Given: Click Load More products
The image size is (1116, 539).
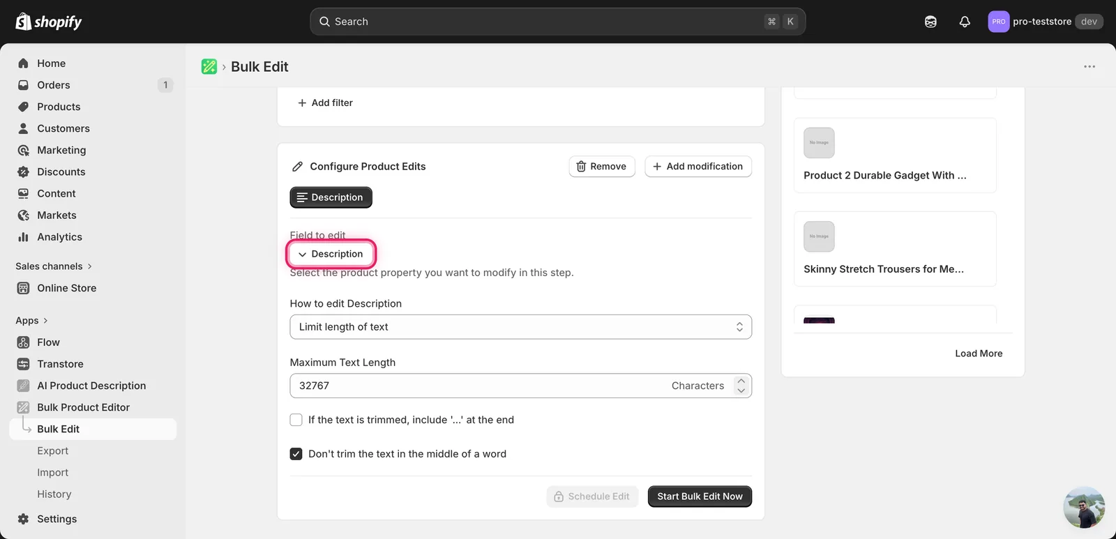Looking at the screenshot, I should coord(979,354).
